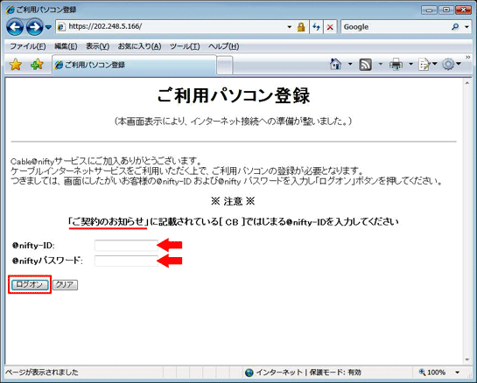Focus the @nifty-ID input field
This screenshot has width=477, height=383.
(126, 246)
